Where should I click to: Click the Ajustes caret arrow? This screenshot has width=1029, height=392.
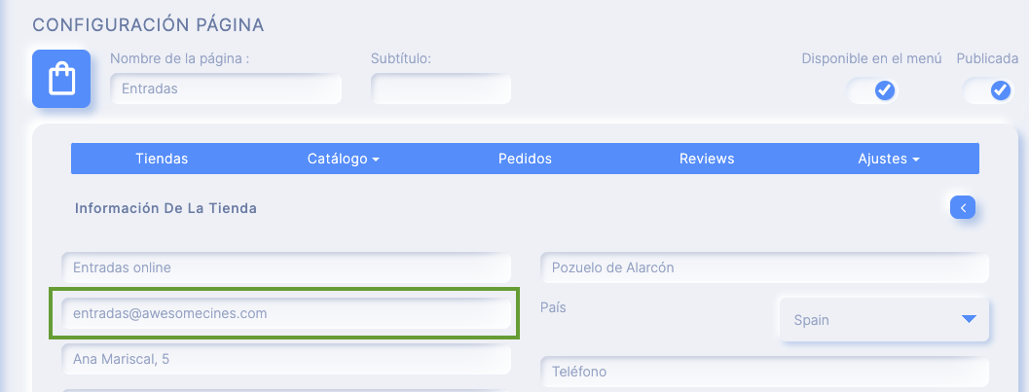pos(915,160)
